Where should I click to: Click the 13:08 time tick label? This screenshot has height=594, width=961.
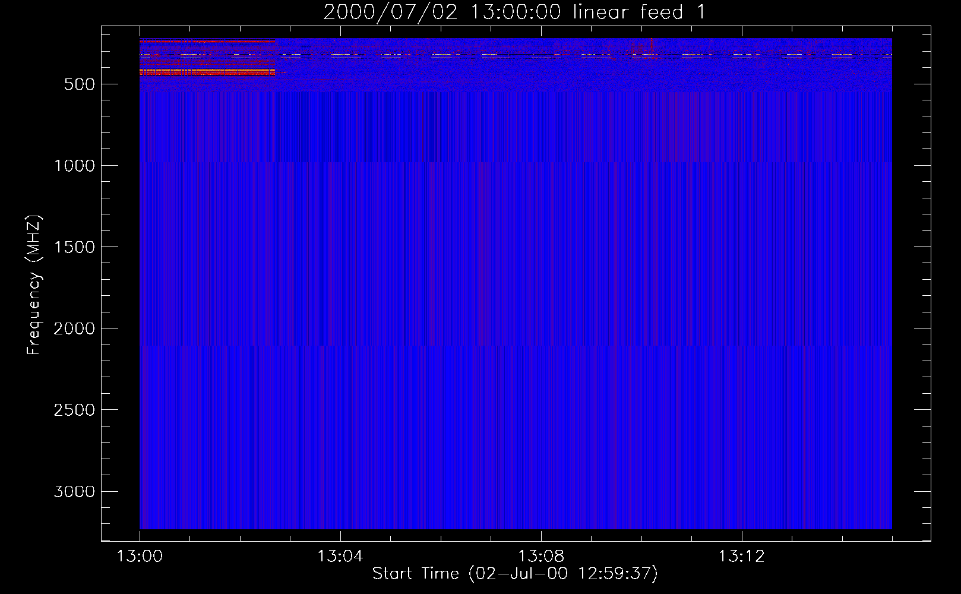[541, 557]
